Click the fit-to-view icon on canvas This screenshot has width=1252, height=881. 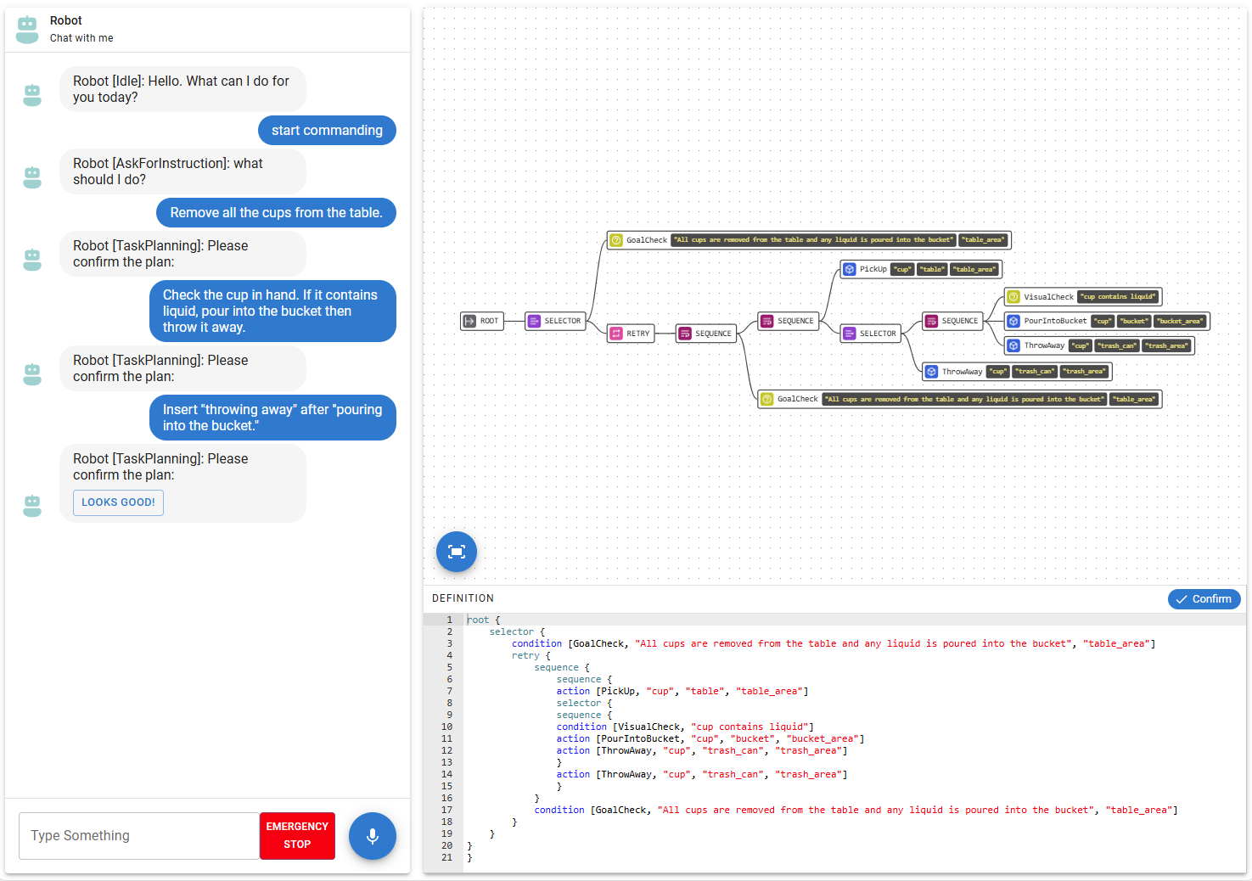[x=457, y=552]
